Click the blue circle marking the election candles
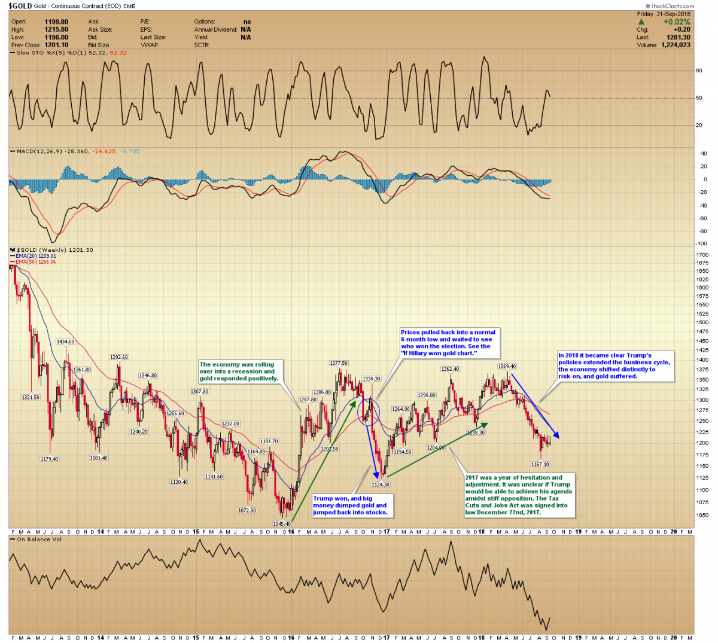The image size is (718, 643). coord(369,413)
